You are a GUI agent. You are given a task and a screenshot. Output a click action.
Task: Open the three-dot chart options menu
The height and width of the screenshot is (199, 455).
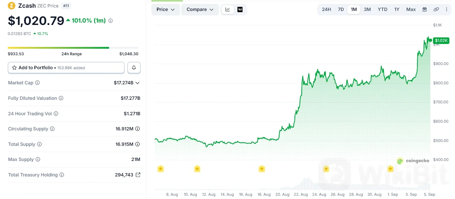(x=447, y=10)
